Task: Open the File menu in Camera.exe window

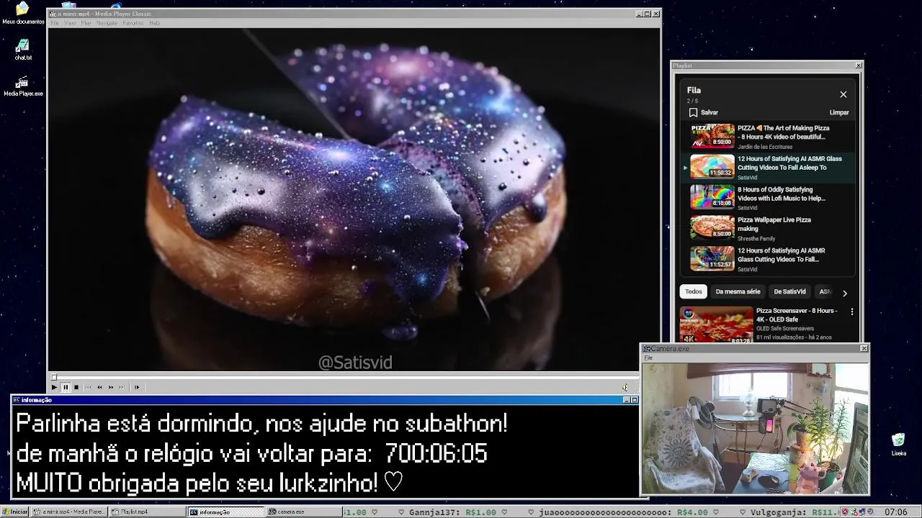Action: click(x=648, y=358)
